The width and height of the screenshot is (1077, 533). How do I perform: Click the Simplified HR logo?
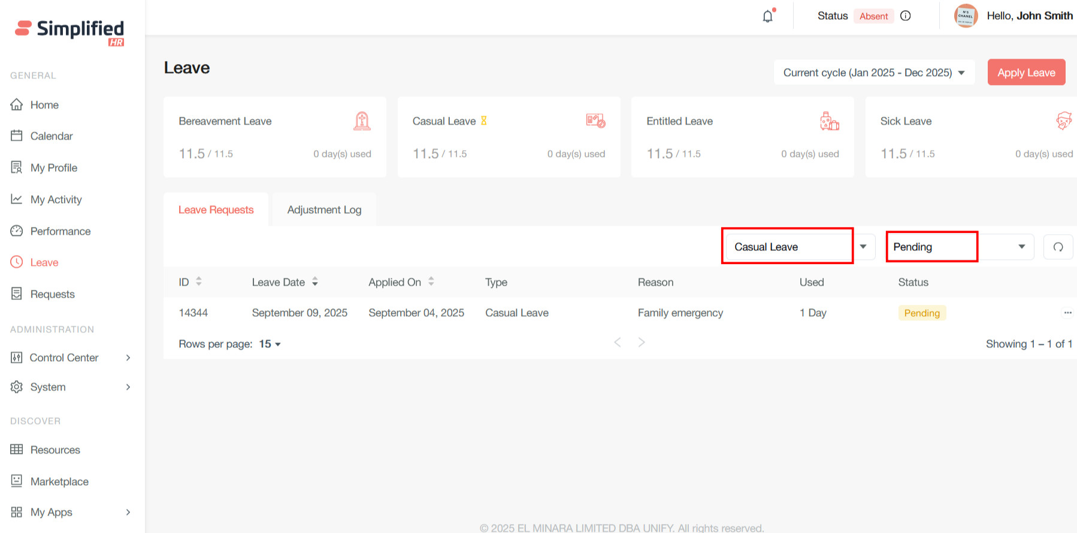point(70,31)
